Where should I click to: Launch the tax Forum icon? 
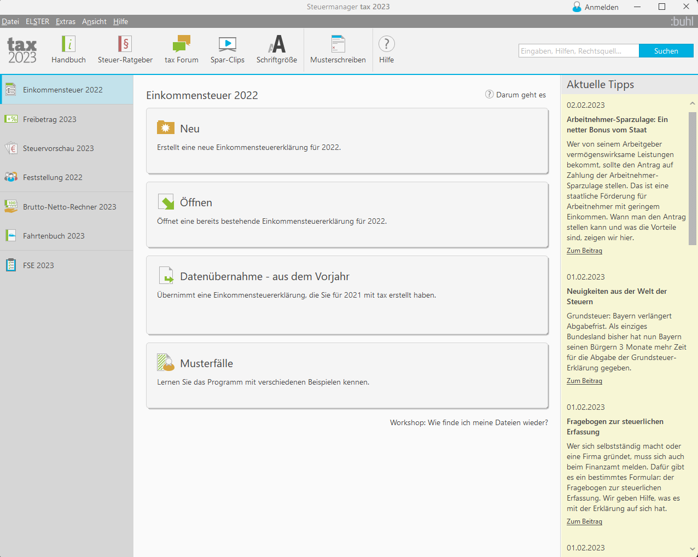(x=181, y=44)
